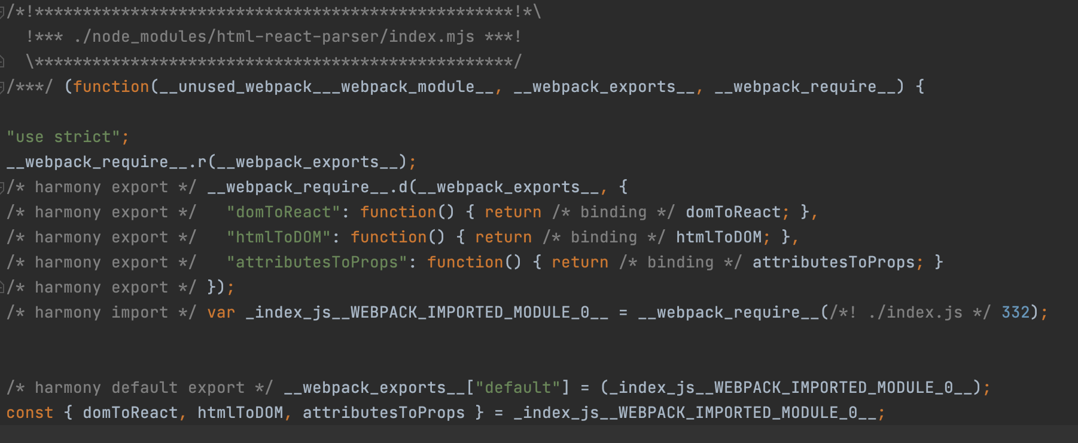
Task: Click the "default" string
Action: coord(518,387)
